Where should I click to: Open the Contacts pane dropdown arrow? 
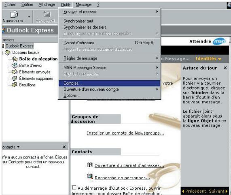18,147
